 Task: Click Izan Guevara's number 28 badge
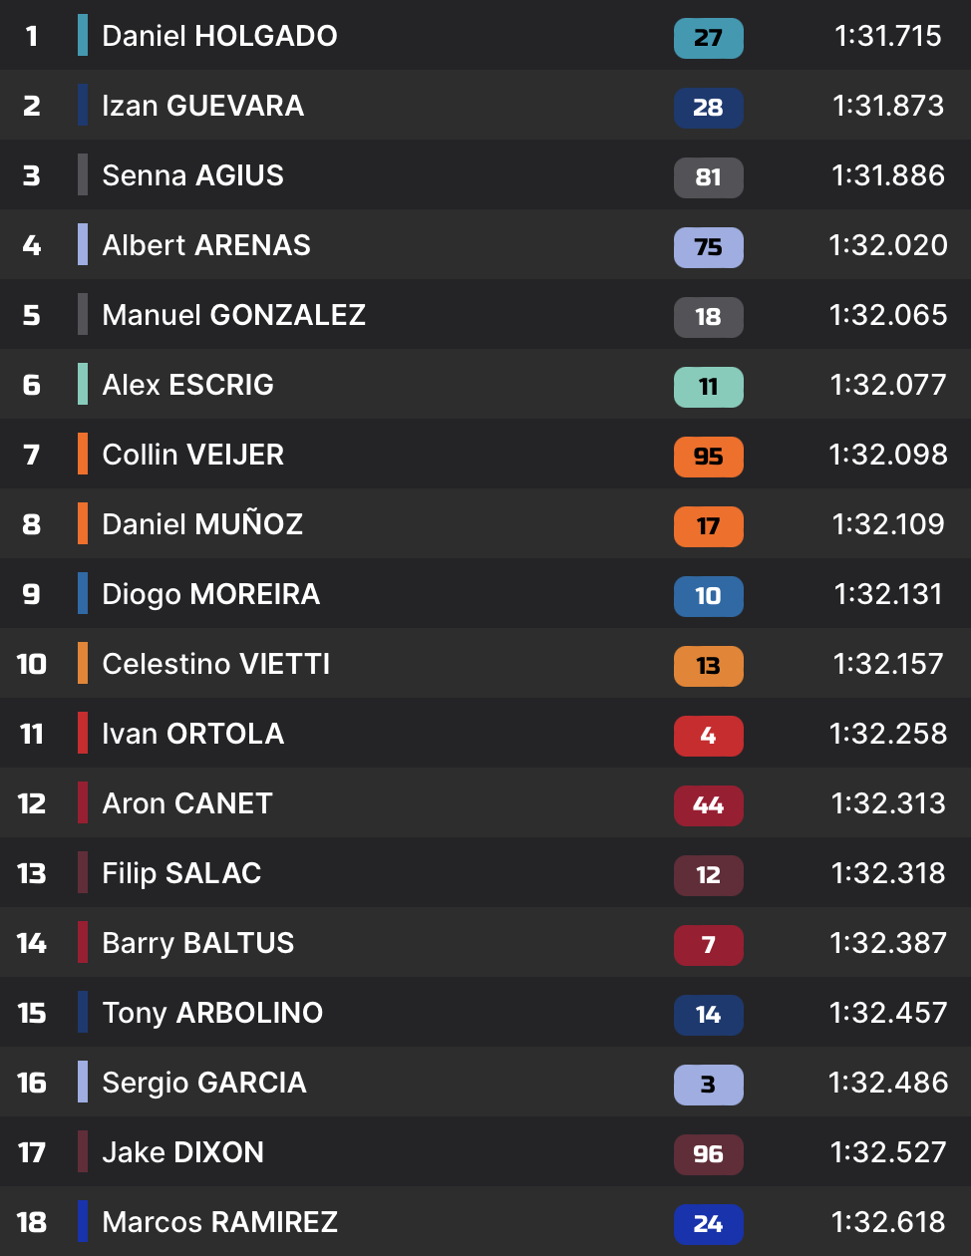pyautogui.click(x=708, y=108)
